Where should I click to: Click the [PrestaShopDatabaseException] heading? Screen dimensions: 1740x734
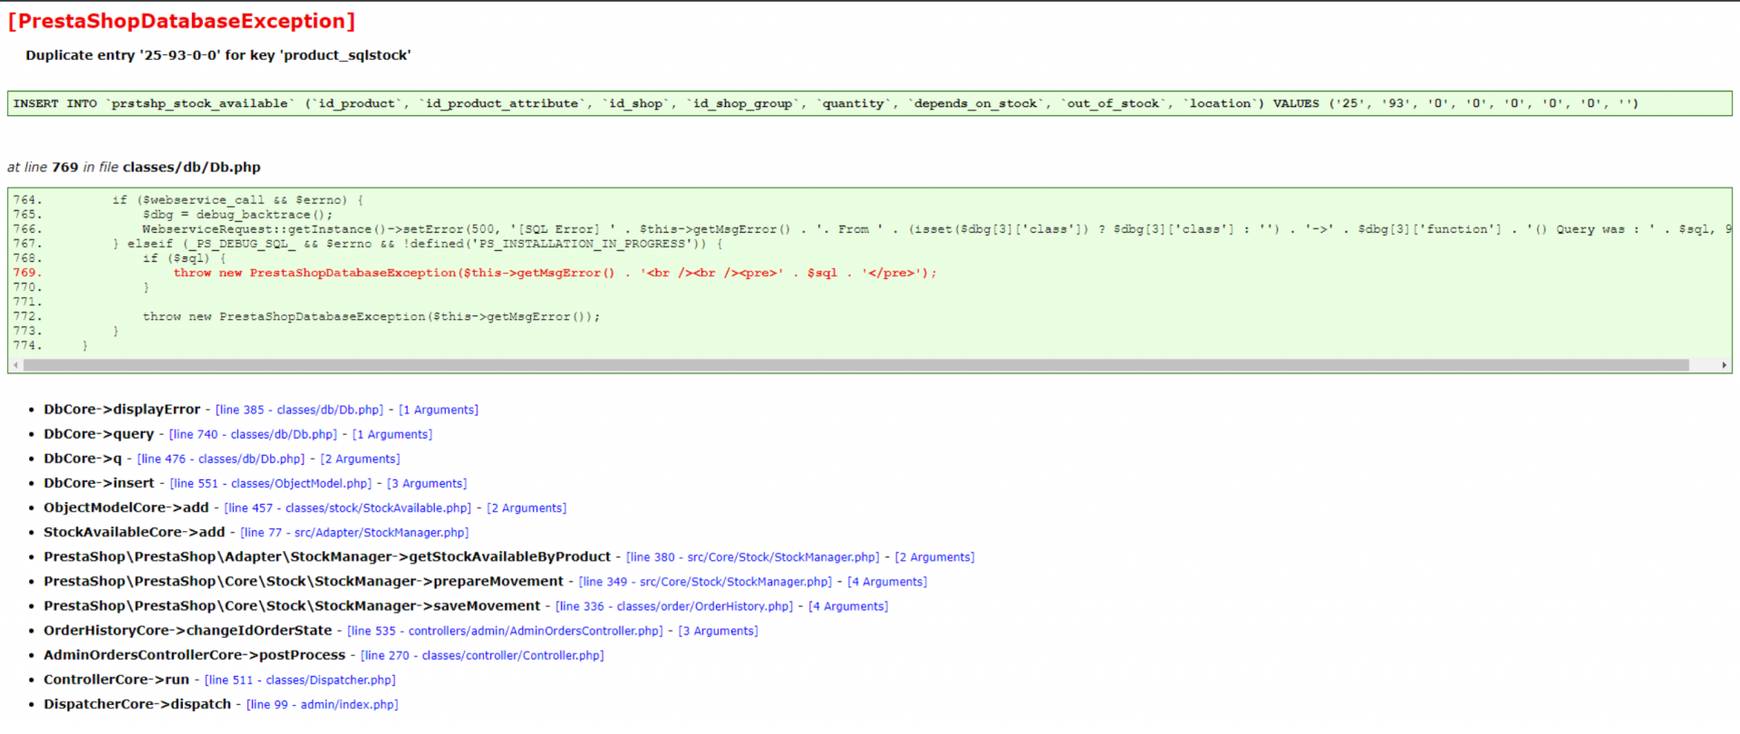181,21
